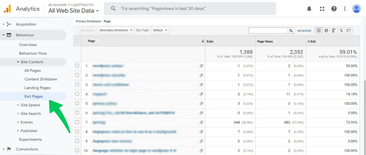
Task: Open row 10 page link icon
Action: (x=201, y=151)
